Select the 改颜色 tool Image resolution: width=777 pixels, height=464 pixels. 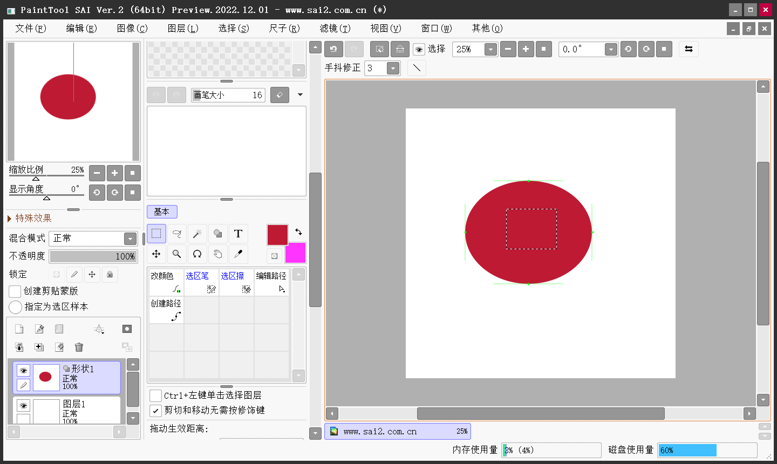coord(166,282)
